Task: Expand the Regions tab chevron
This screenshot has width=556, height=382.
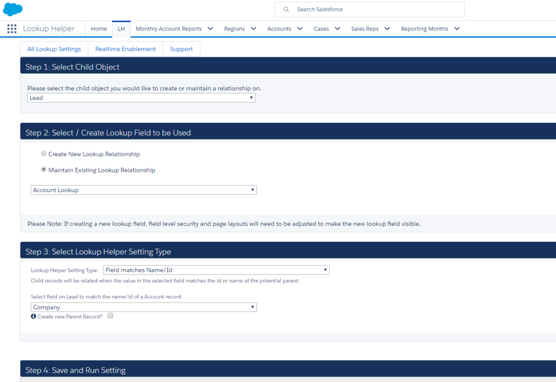Action: (254, 29)
